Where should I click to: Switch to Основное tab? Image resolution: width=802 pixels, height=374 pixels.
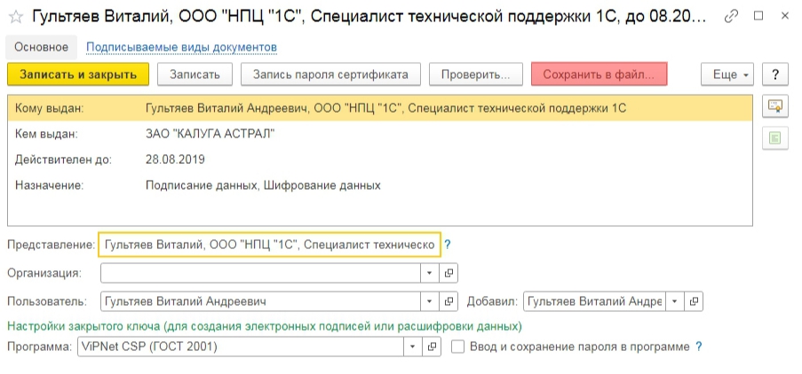[41, 48]
